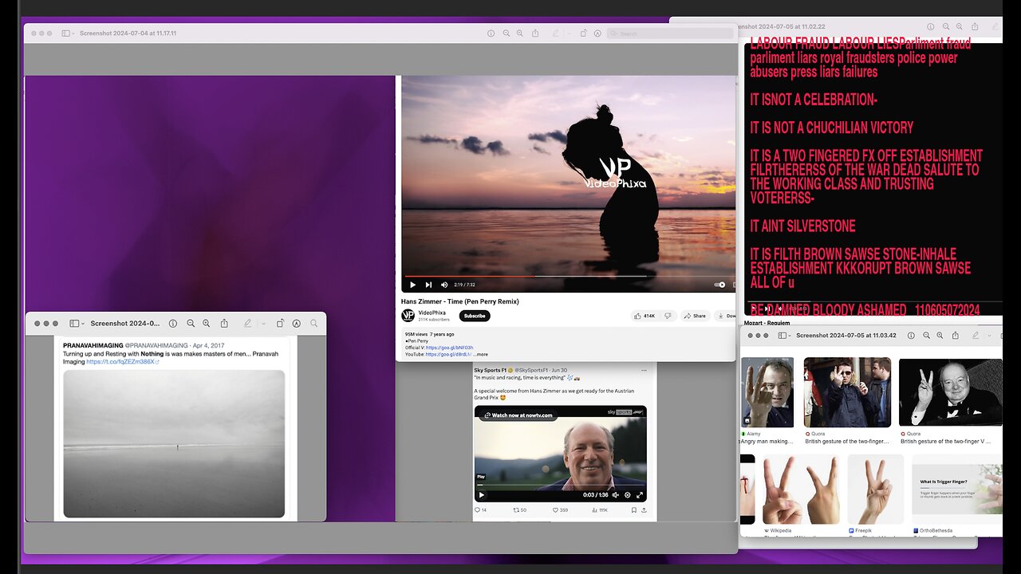This screenshot has height=574, width=1021.
Task: Enter fullscreen on Sky Sports tweet video
Action: pos(639,494)
